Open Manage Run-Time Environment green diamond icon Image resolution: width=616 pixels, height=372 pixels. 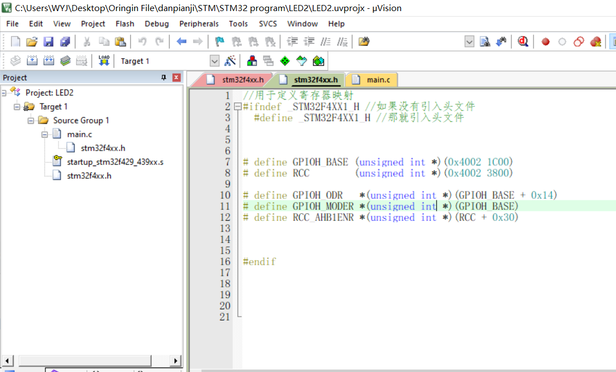tap(285, 61)
